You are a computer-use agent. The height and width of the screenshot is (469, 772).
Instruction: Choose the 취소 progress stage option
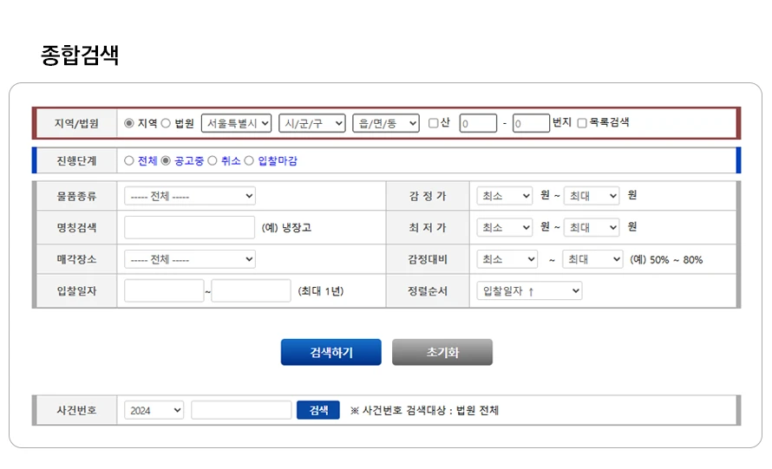[x=213, y=160]
